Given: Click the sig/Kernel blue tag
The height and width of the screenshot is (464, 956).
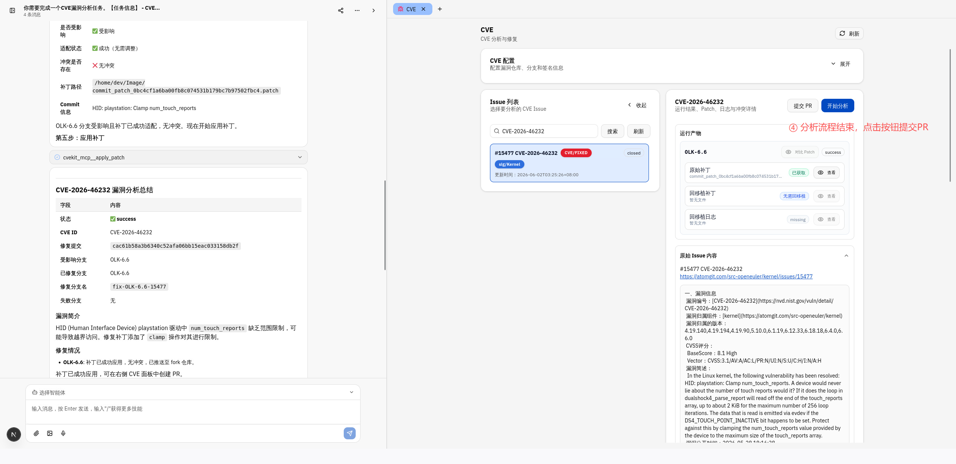Looking at the screenshot, I should (x=509, y=164).
